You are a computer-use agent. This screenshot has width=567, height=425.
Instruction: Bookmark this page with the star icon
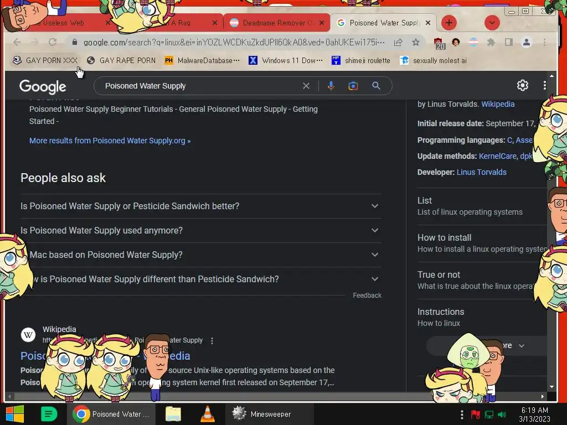[x=416, y=42]
